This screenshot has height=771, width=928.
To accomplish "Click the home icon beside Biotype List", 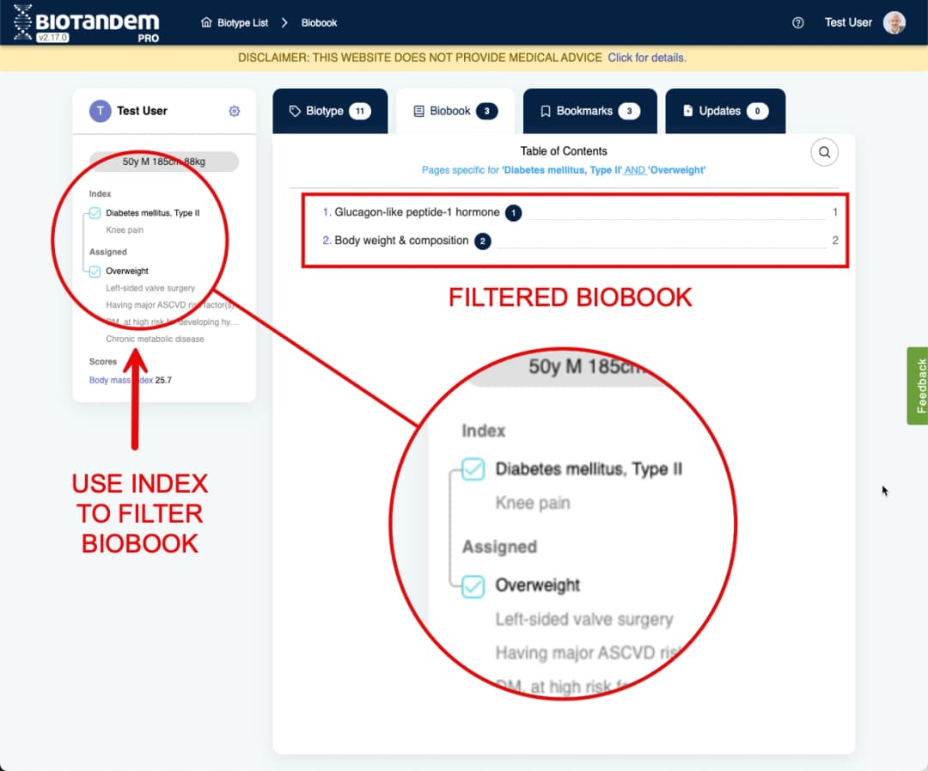I will click(205, 22).
